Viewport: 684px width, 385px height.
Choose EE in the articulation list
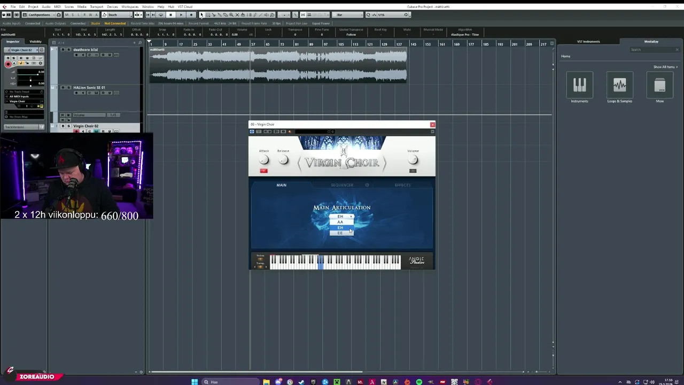(x=341, y=233)
